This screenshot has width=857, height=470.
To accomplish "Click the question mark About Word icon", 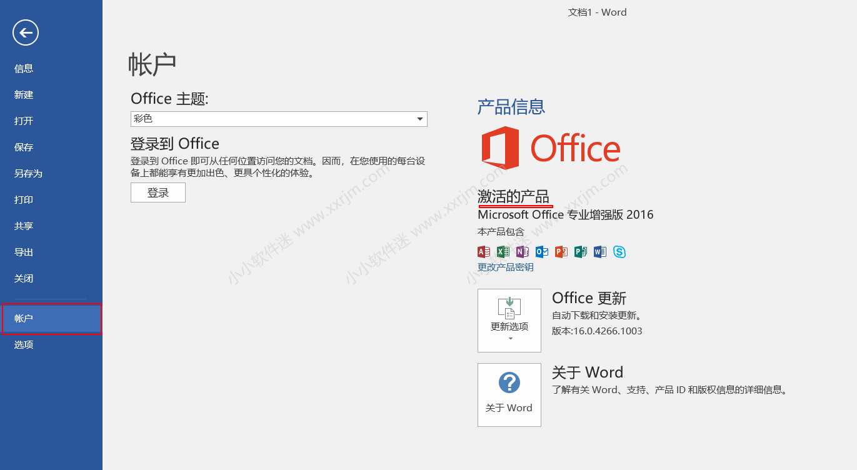I will [x=509, y=382].
